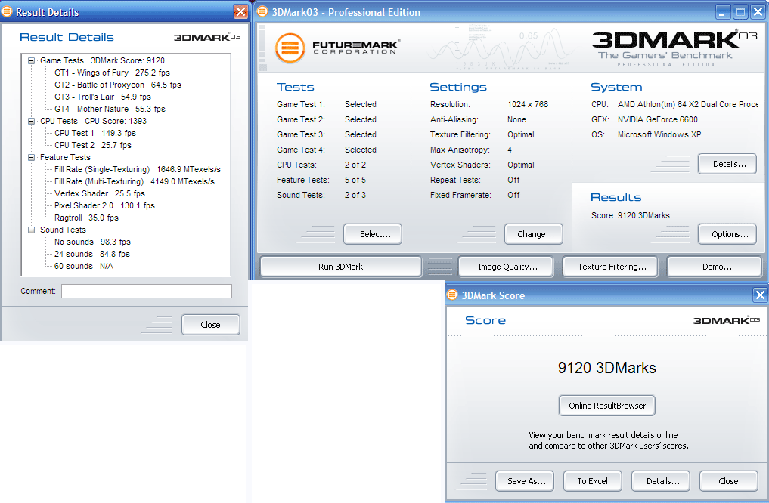Click the AMD Athlon 64 X2 CPU text

point(688,104)
